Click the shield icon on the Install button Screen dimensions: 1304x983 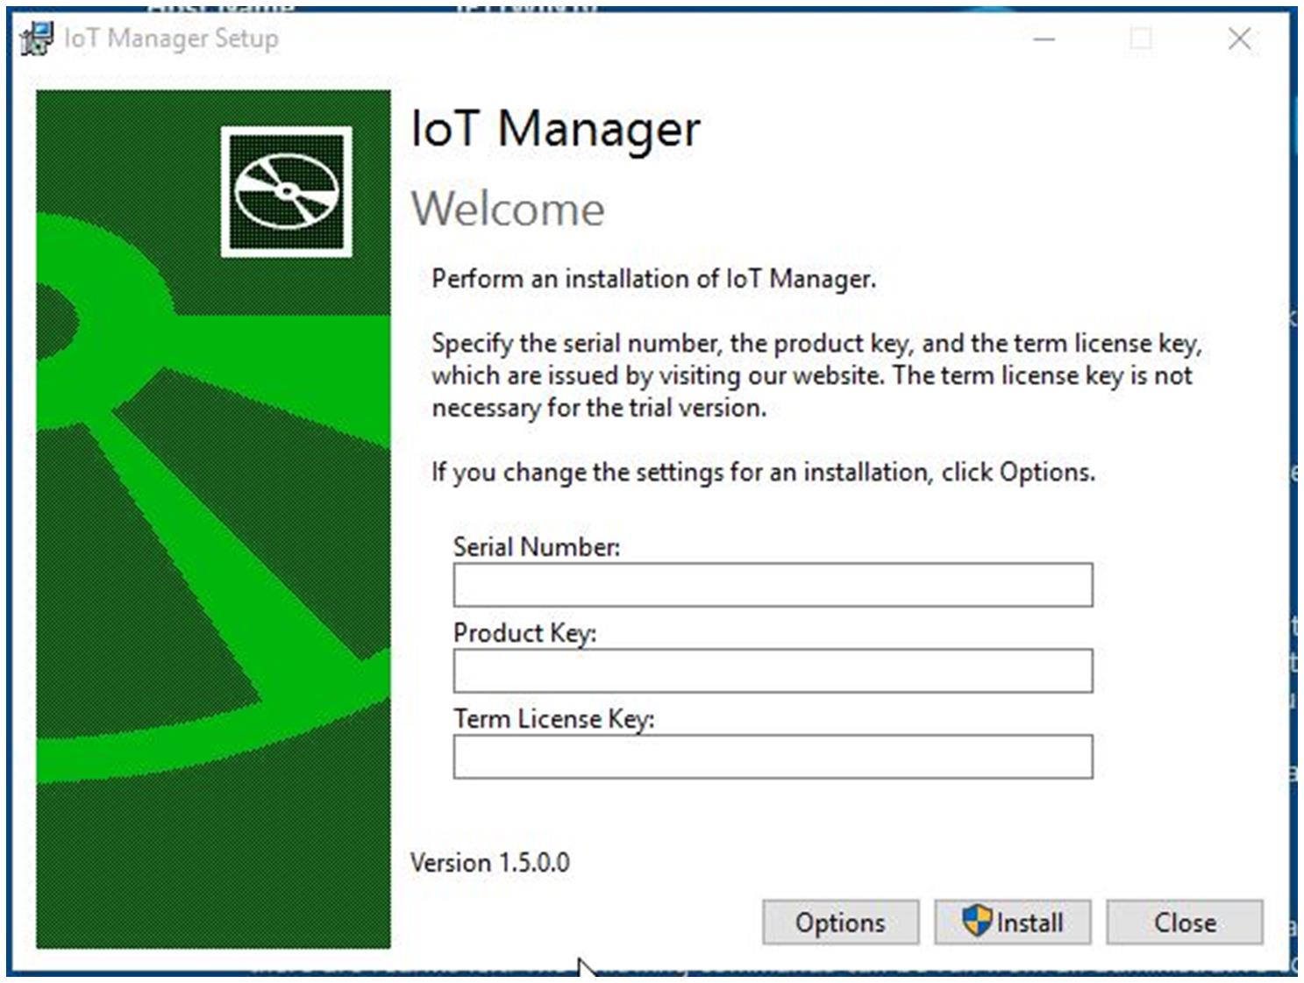(x=976, y=922)
